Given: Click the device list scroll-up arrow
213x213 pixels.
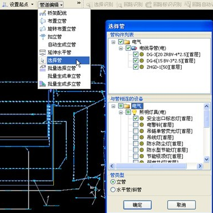Looking at the screenshot, I should point(206,106).
